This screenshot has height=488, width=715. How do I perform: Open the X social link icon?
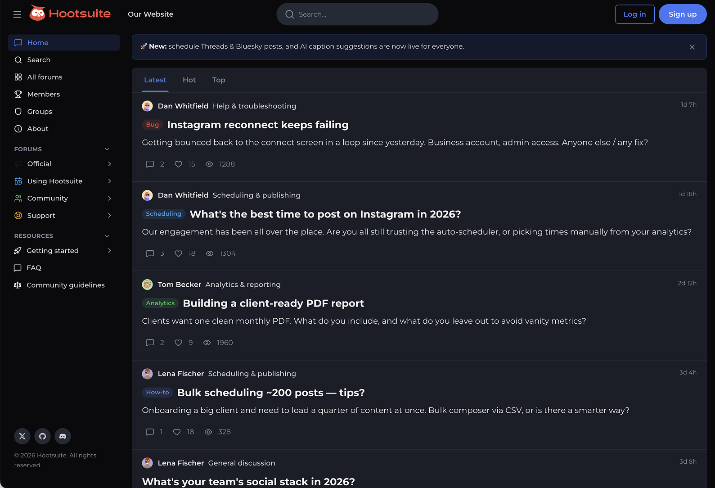click(x=22, y=436)
